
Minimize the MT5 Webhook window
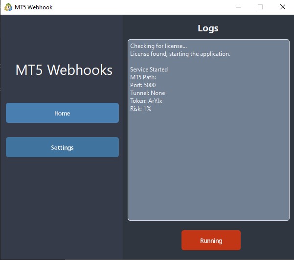tap(238, 7)
